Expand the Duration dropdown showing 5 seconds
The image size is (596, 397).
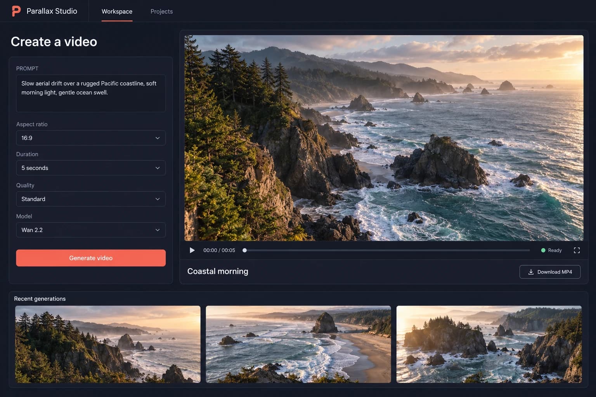point(91,168)
